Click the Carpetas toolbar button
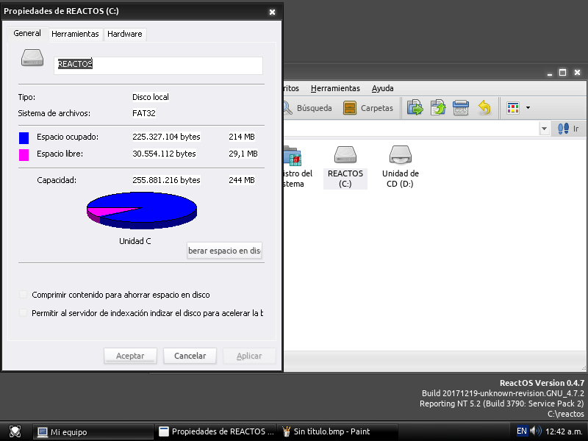This screenshot has width=588, height=441. click(x=368, y=108)
